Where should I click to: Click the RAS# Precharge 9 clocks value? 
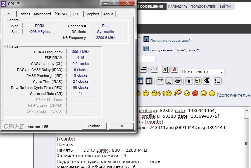click(80, 75)
